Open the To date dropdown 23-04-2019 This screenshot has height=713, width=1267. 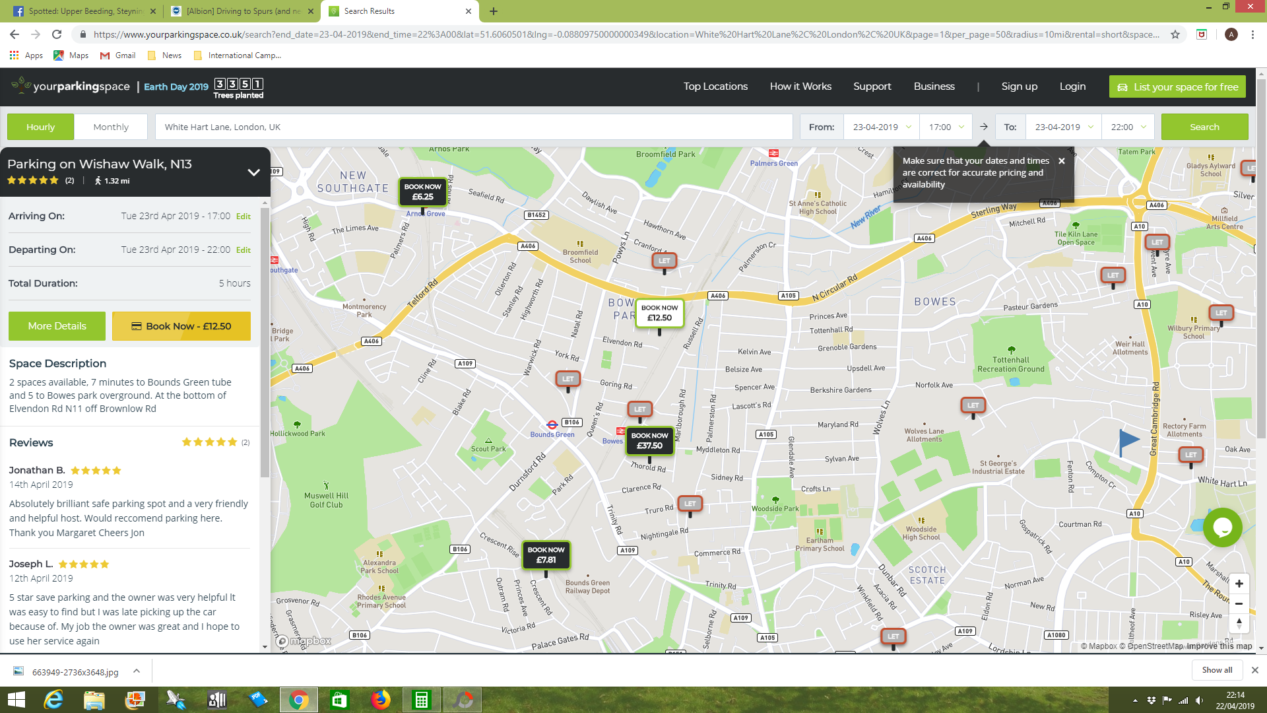[1063, 127]
